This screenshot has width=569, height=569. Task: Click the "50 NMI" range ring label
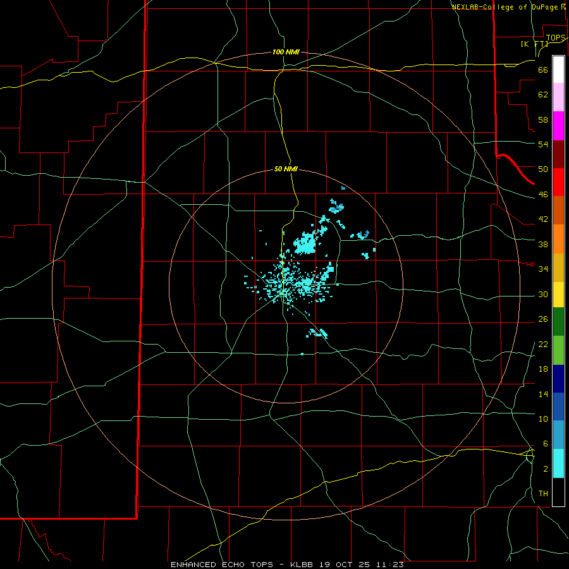click(x=286, y=169)
